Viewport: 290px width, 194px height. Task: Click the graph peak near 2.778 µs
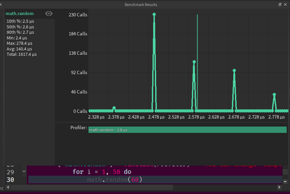tap(274, 94)
